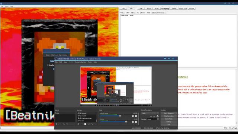Click Wiki button in game window
238x134 pixels.
pyautogui.click(x=141, y=9)
